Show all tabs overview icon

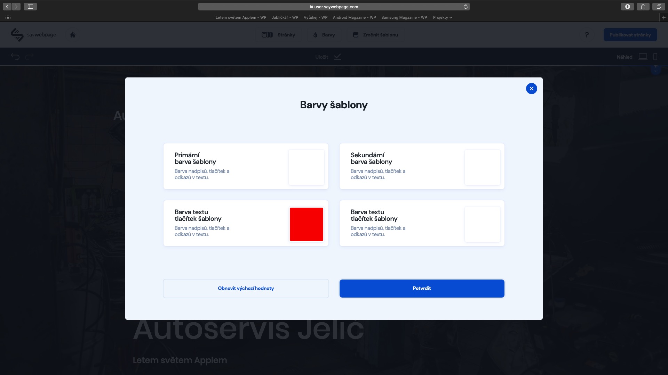pos(659,7)
